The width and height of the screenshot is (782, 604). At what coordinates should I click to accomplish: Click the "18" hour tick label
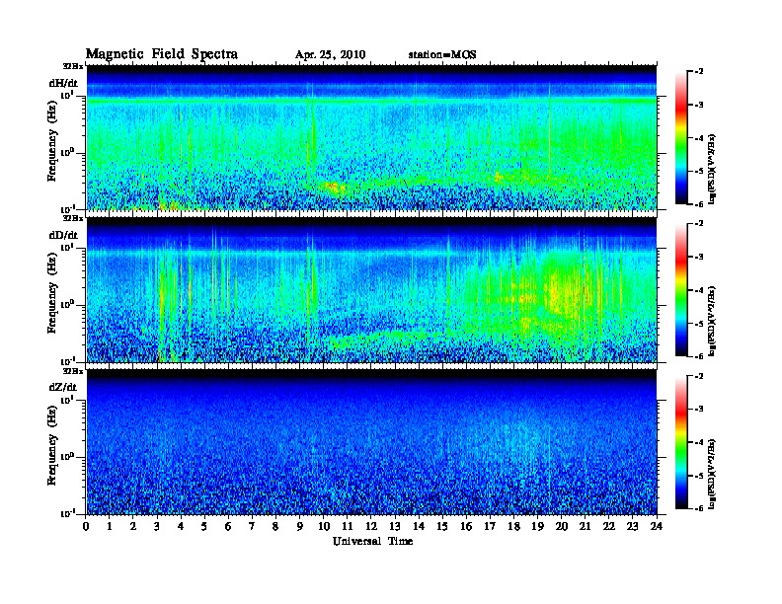(x=513, y=527)
